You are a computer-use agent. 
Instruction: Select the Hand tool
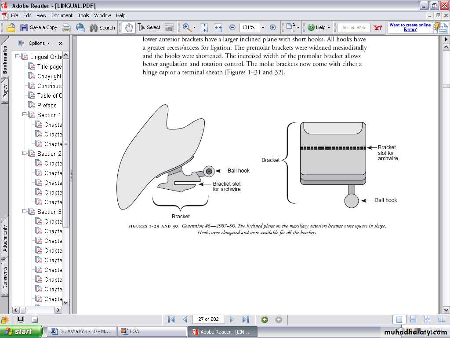128,27
